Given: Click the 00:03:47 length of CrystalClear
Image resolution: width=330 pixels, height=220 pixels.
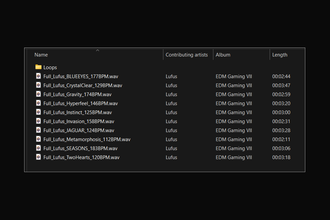Looking at the screenshot, I should coord(281,86).
